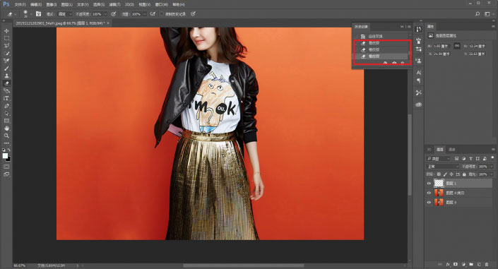Open the 文件(F) File menu
The image size is (498, 269).
[20, 4]
